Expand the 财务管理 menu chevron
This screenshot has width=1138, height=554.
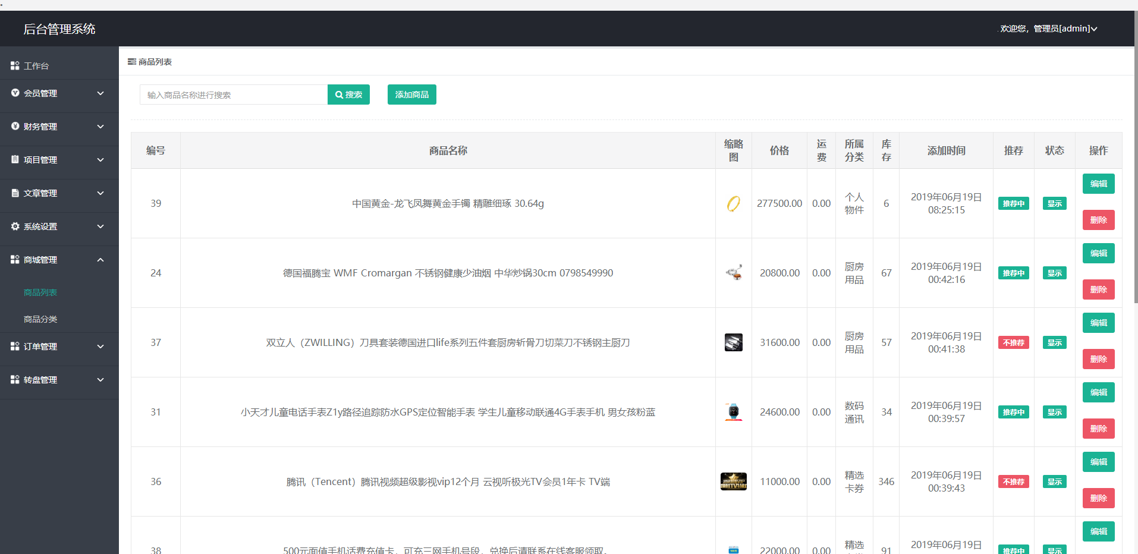100,127
